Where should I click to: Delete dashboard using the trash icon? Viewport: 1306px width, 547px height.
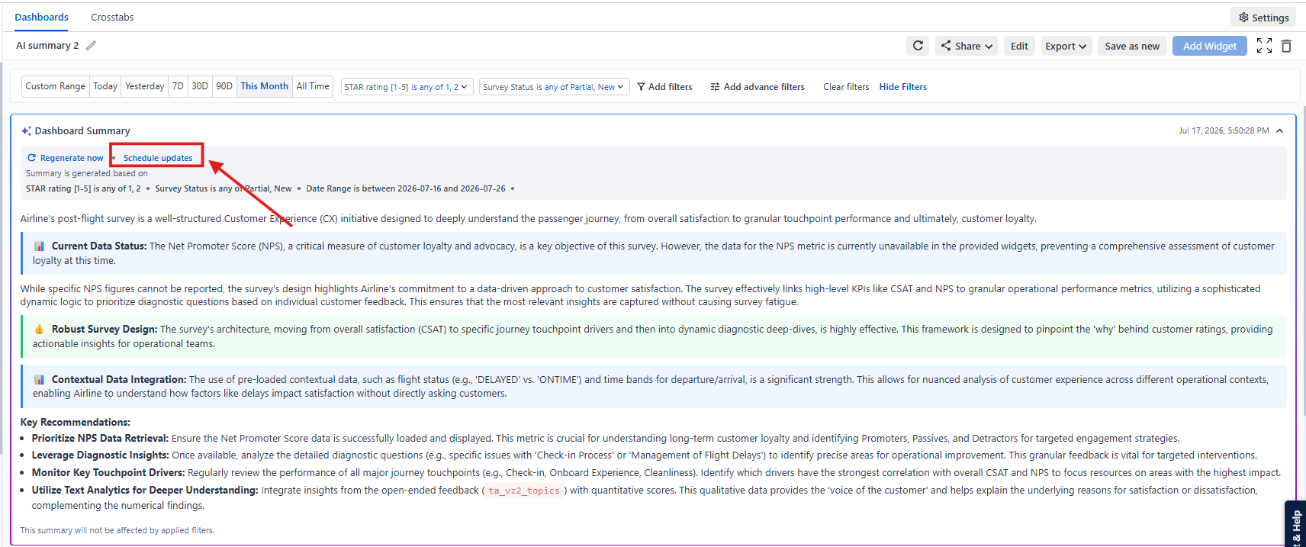[1286, 46]
